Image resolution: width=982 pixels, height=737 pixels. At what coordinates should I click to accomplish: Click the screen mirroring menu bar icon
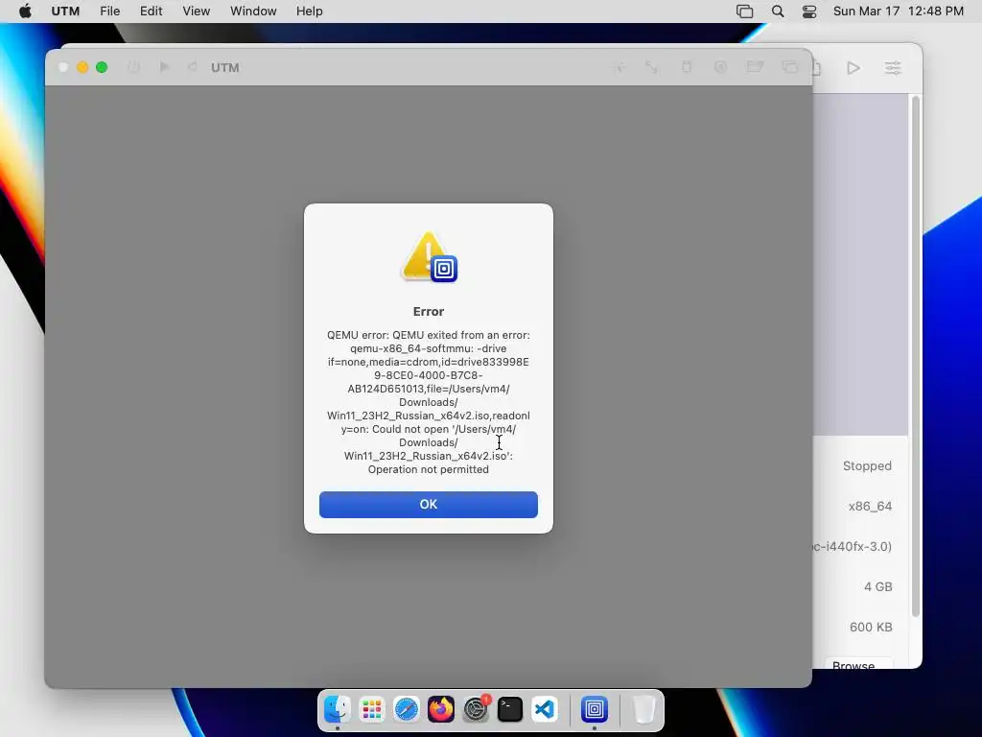[744, 12]
